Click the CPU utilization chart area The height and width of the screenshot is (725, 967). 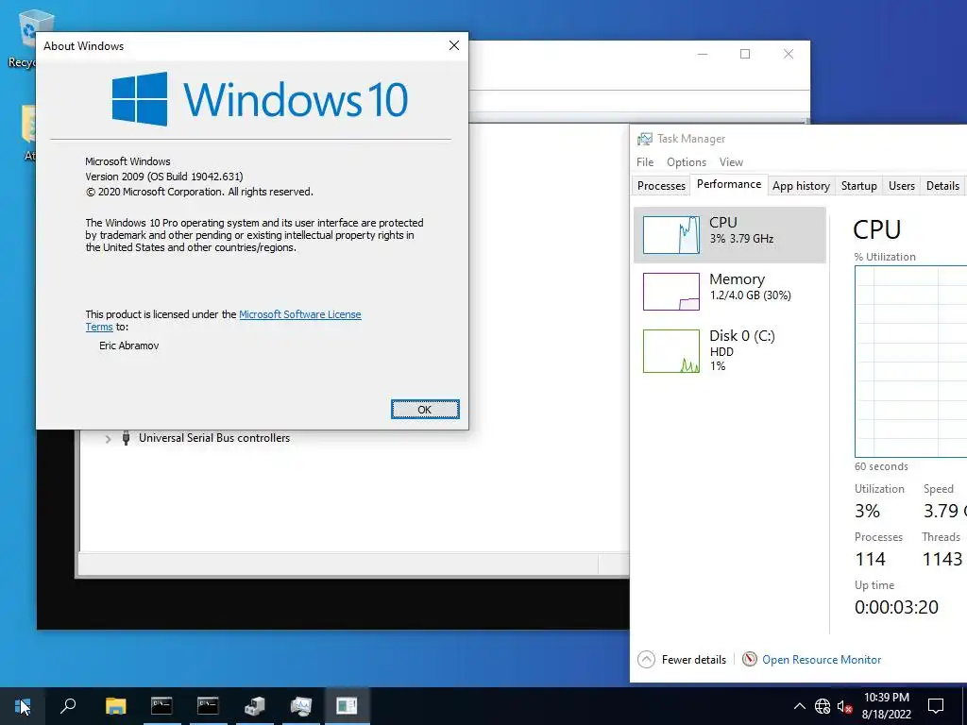click(911, 362)
